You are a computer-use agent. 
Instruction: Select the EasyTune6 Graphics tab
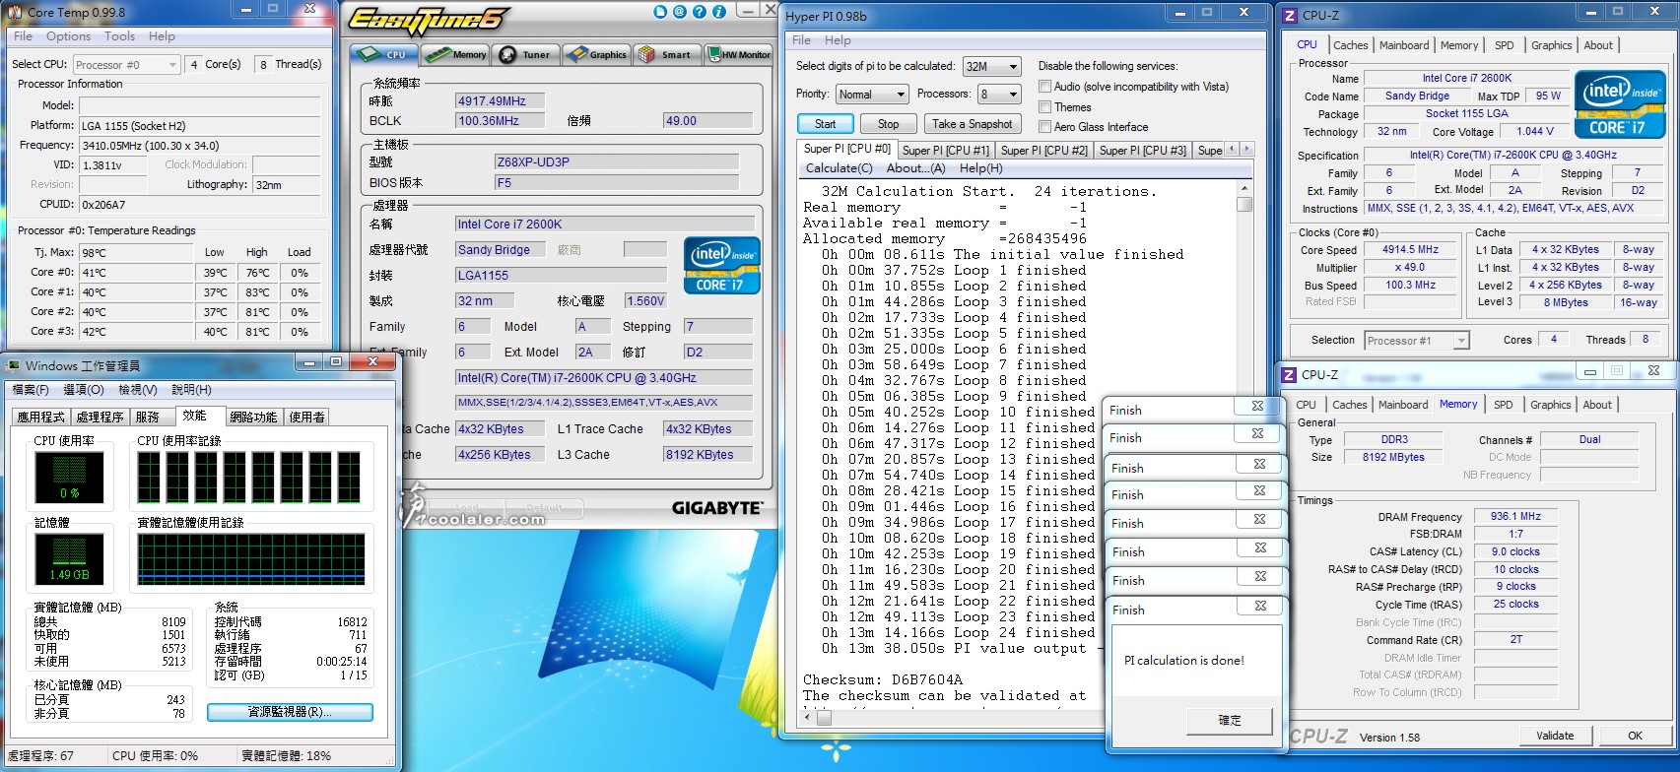[597, 55]
